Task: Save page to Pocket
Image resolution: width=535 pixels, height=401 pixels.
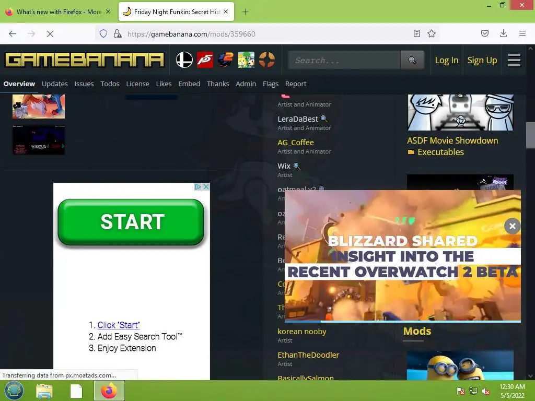Action: coord(484,33)
